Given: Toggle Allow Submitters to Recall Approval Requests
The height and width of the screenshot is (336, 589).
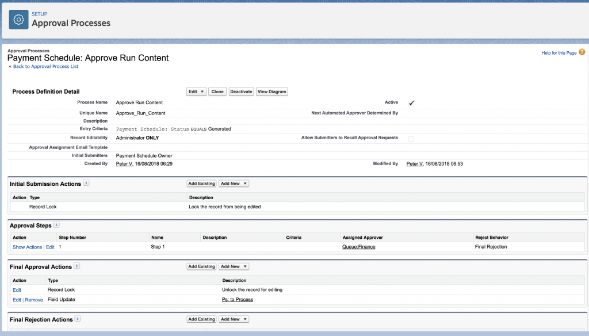Looking at the screenshot, I should click(411, 139).
